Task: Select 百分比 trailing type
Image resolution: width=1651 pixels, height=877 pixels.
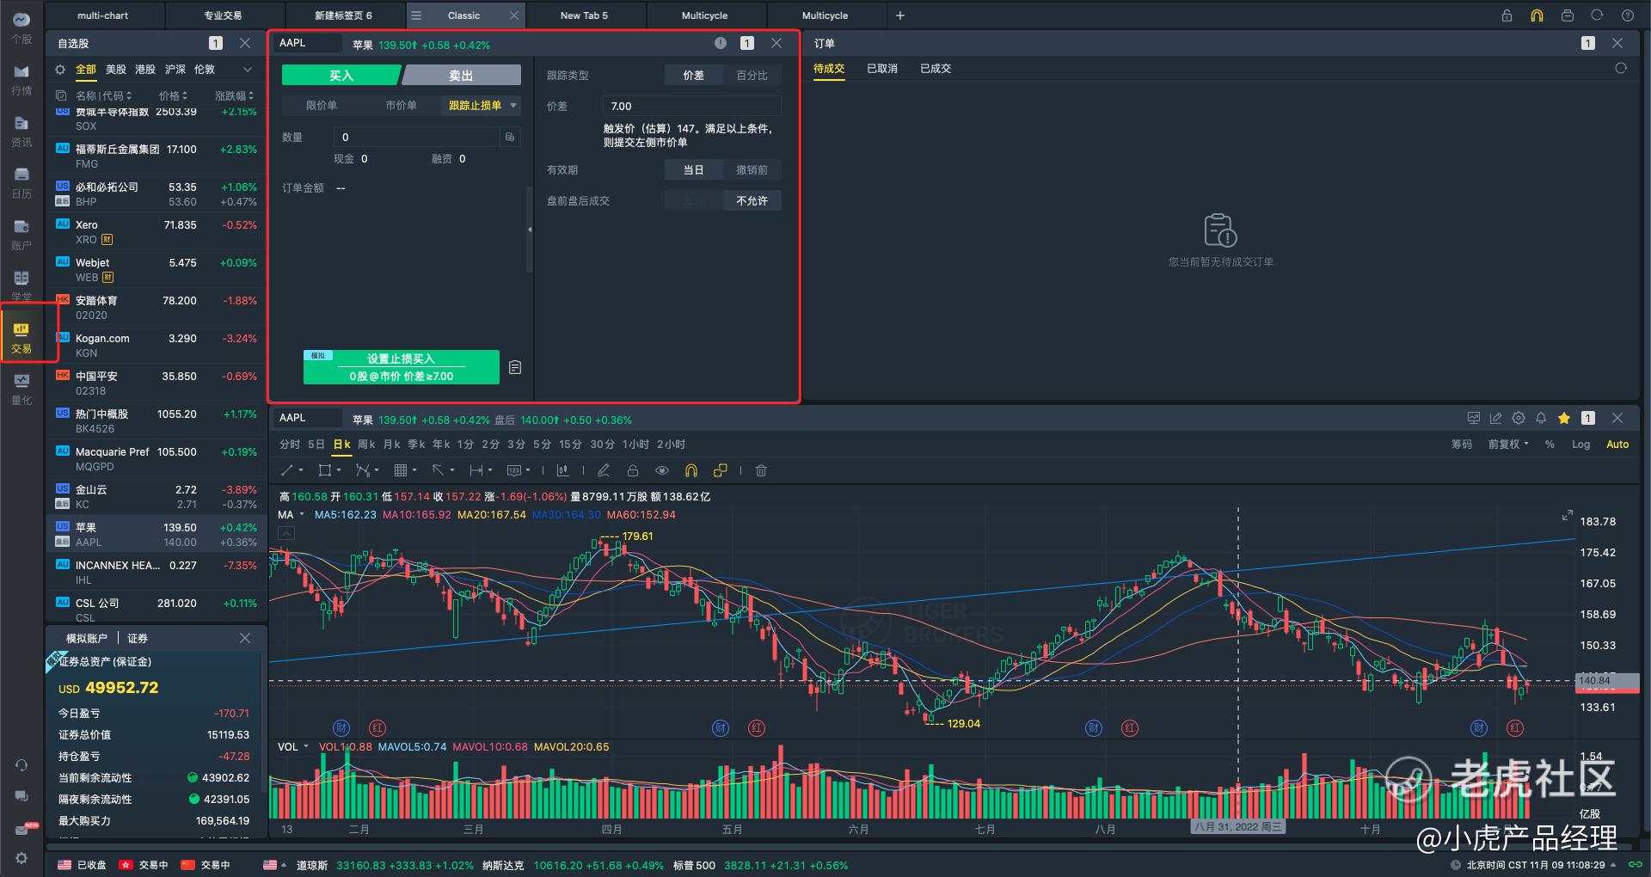Action: click(x=752, y=76)
